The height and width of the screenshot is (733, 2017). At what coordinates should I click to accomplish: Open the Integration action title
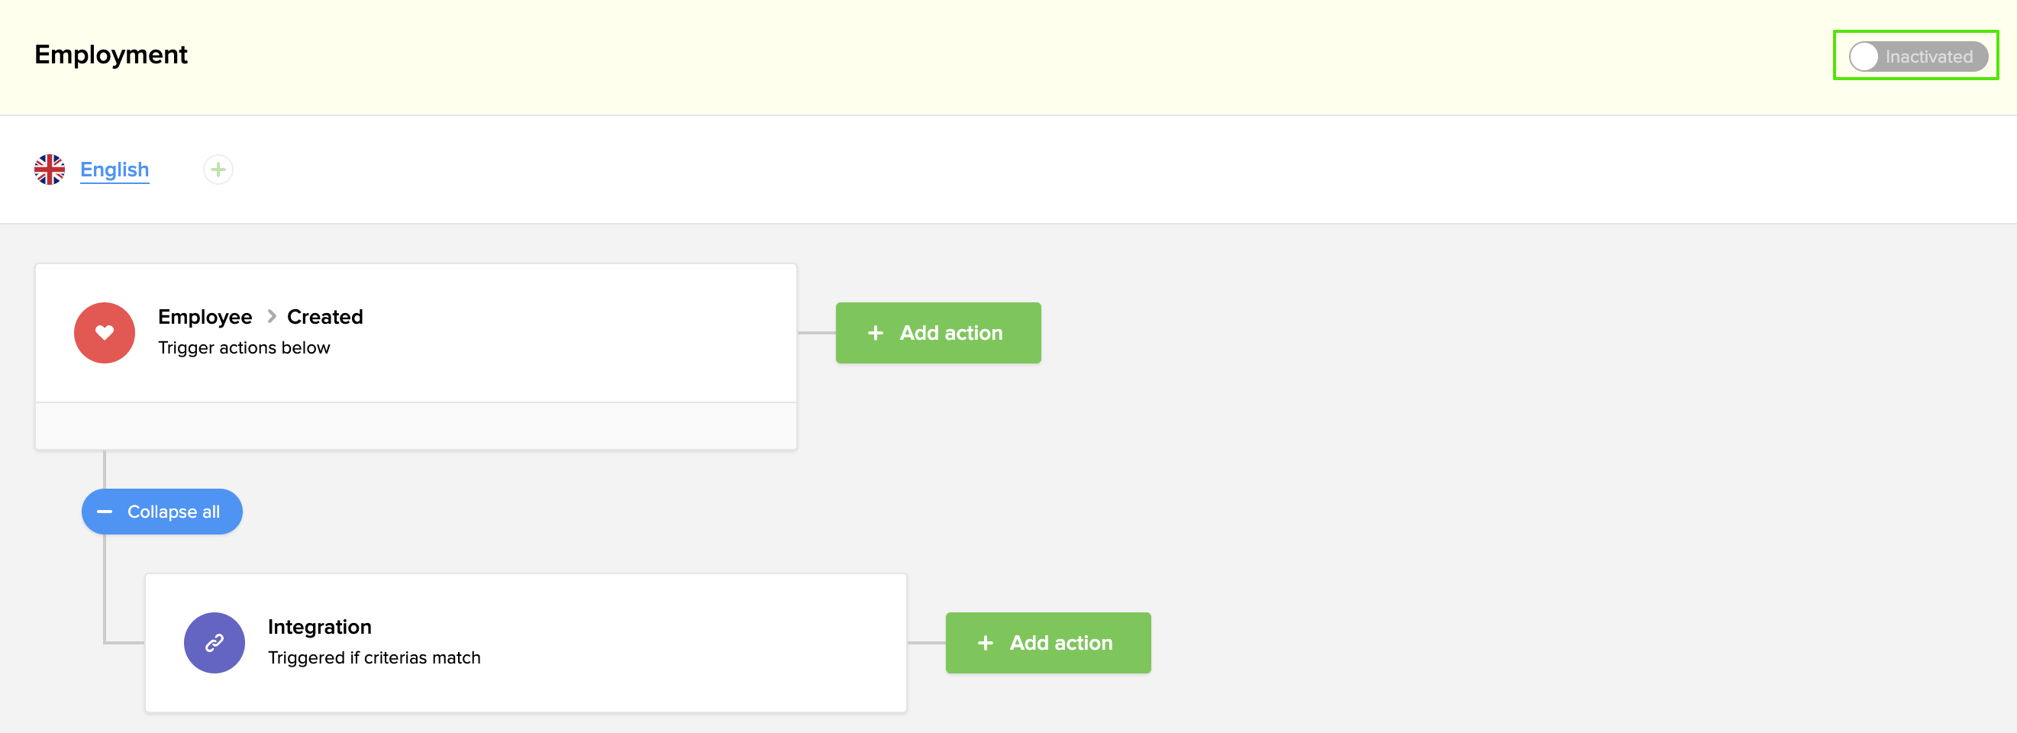tap(319, 627)
